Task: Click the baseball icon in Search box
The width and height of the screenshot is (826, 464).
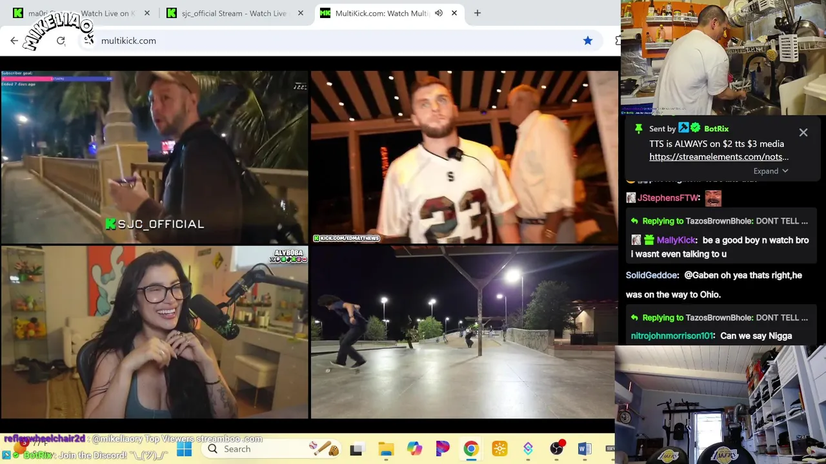Action: [x=325, y=449]
